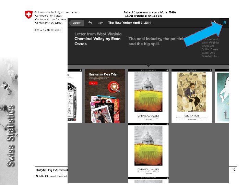Open the teal shark illustration thumbnail
This screenshot has height=185, width=247.
[x=222, y=96]
